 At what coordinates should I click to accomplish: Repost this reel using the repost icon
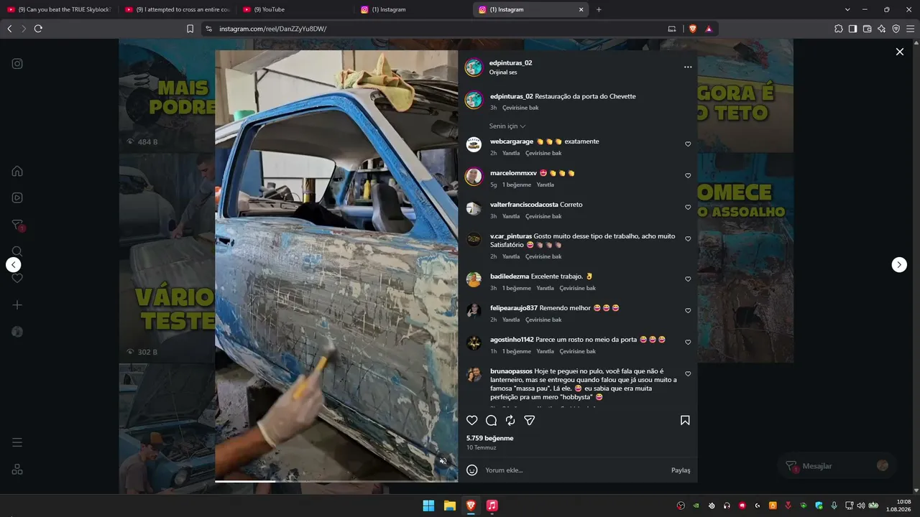(510, 421)
